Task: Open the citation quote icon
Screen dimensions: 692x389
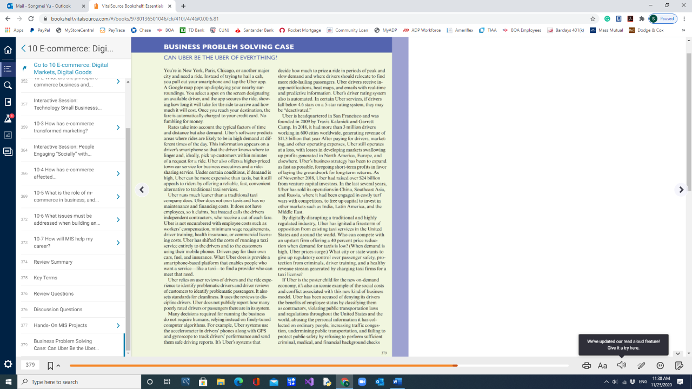Action: tap(660, 366)
